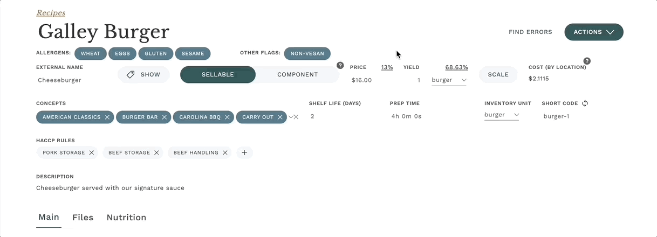Remove the Carolina BBQ concept tag

click(229, 117)
